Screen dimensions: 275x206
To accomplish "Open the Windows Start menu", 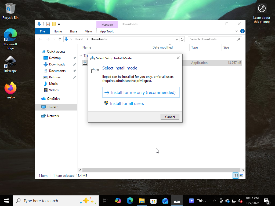I will [x=6, y=201].
